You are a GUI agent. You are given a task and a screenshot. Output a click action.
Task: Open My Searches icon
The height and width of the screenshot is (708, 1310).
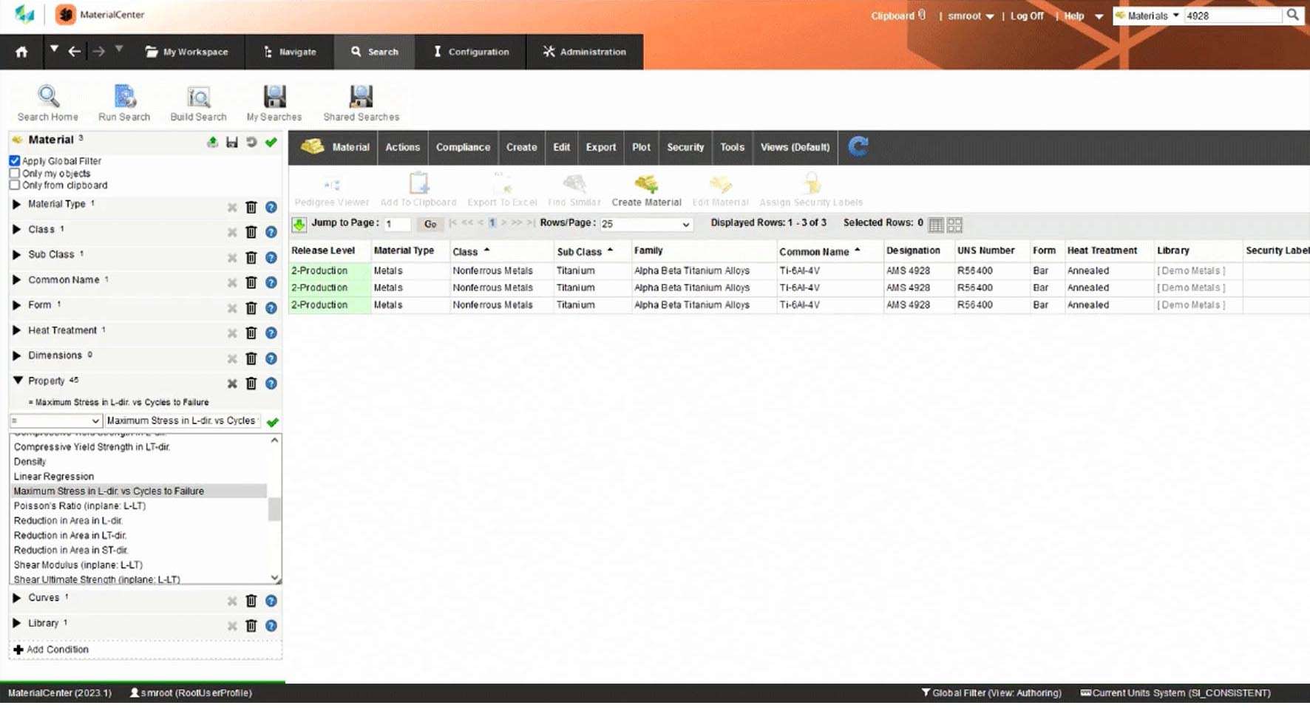coord(274,98)
